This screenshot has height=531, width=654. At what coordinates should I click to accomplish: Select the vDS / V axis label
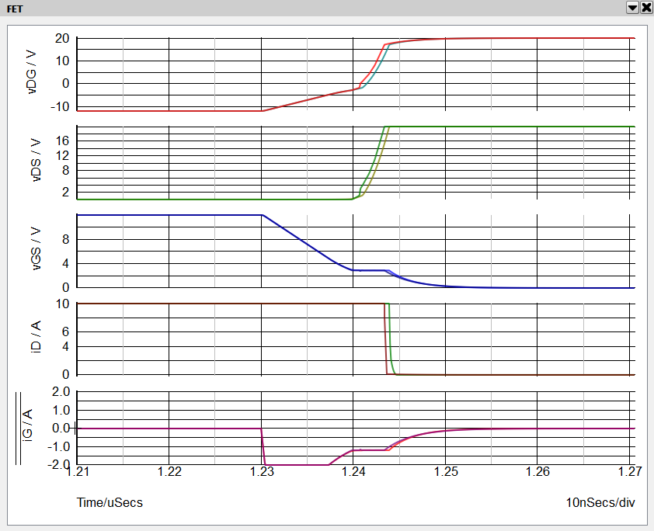click(34, 161)
